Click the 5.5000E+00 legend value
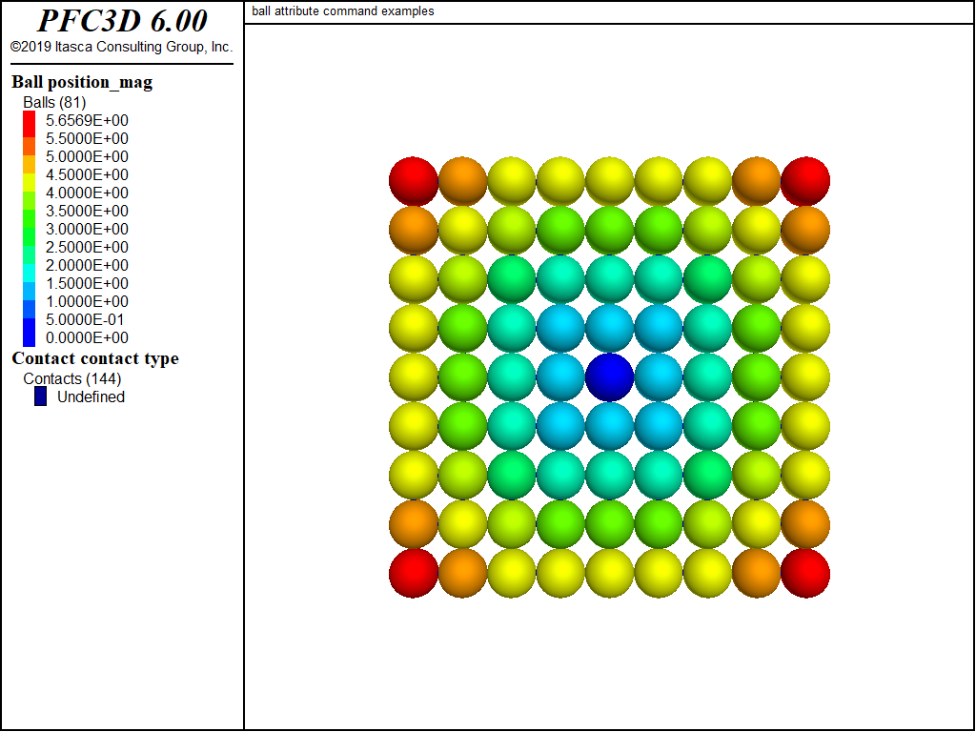The image size is (976, 732). (87, 138)
